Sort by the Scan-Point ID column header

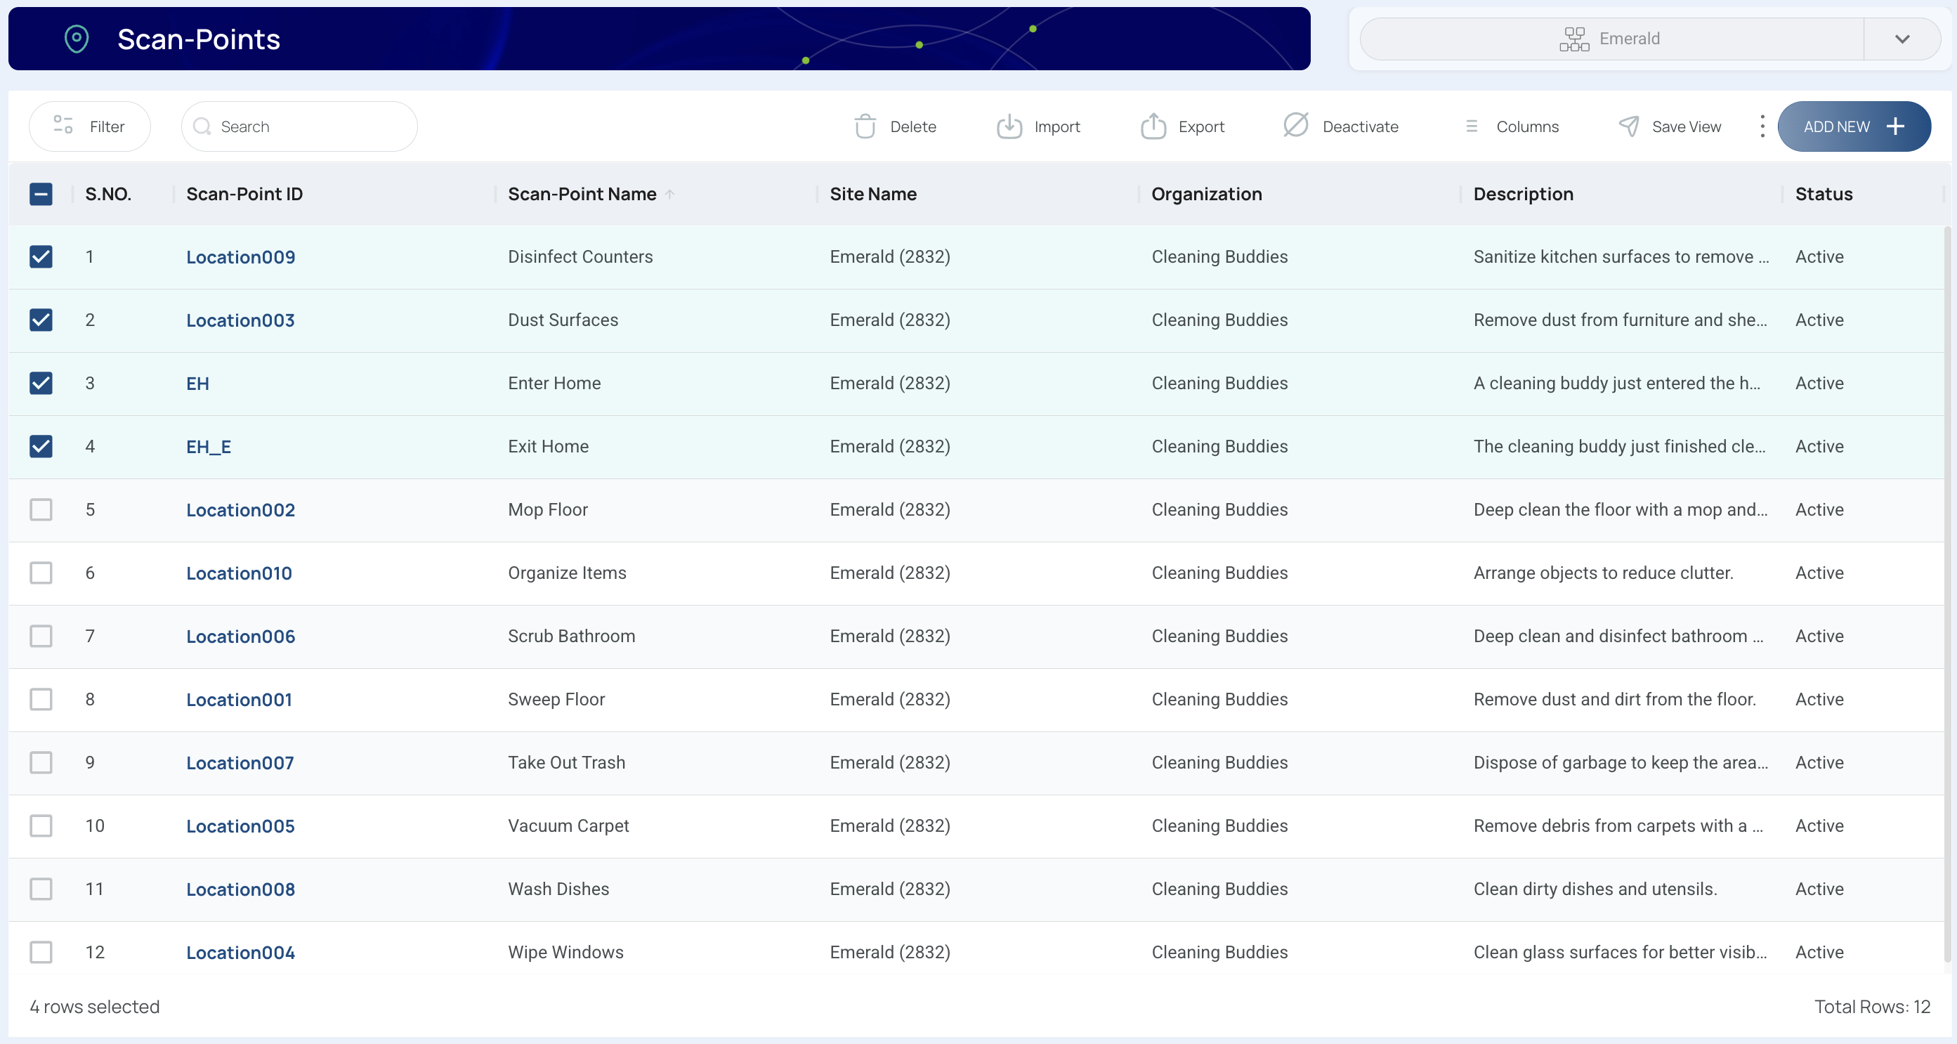244,195
